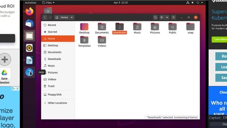Click Activities in the top bar
The width and height of the screenshot is (227, 128).
(x=31, y=2)
